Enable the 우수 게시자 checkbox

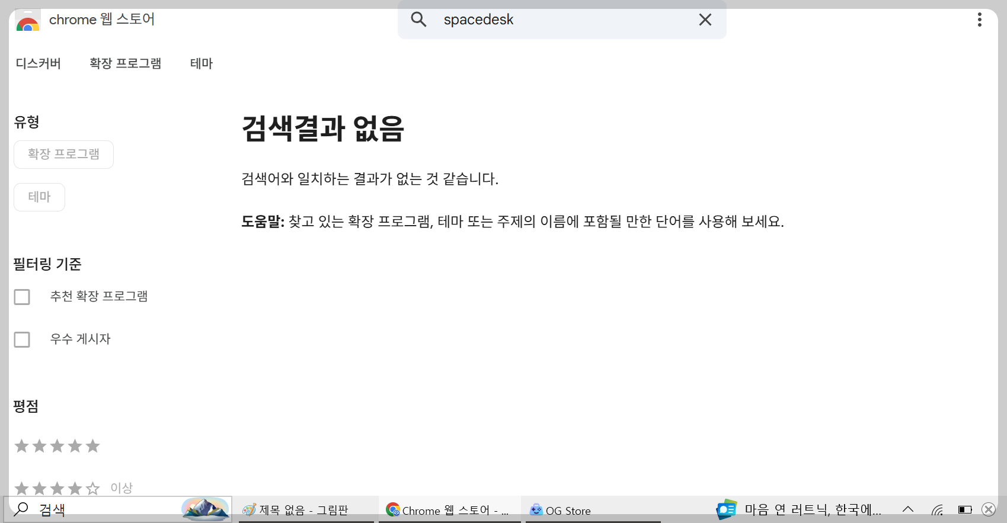[x=22, y=339]
